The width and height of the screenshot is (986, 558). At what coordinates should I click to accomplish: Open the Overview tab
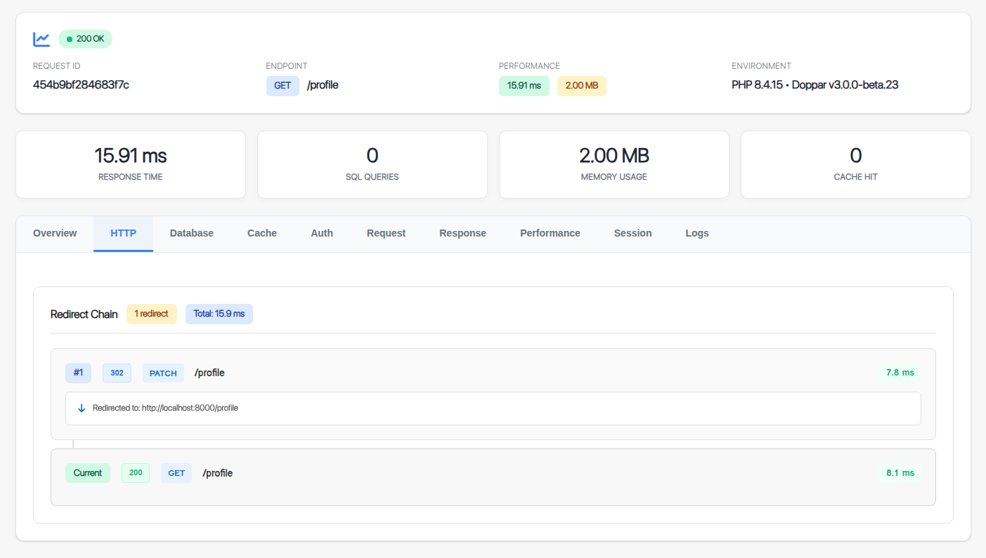pyautogui.click(x=55, y=233)
